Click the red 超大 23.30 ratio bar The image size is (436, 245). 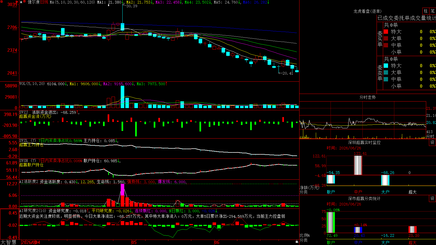(413, 229)
